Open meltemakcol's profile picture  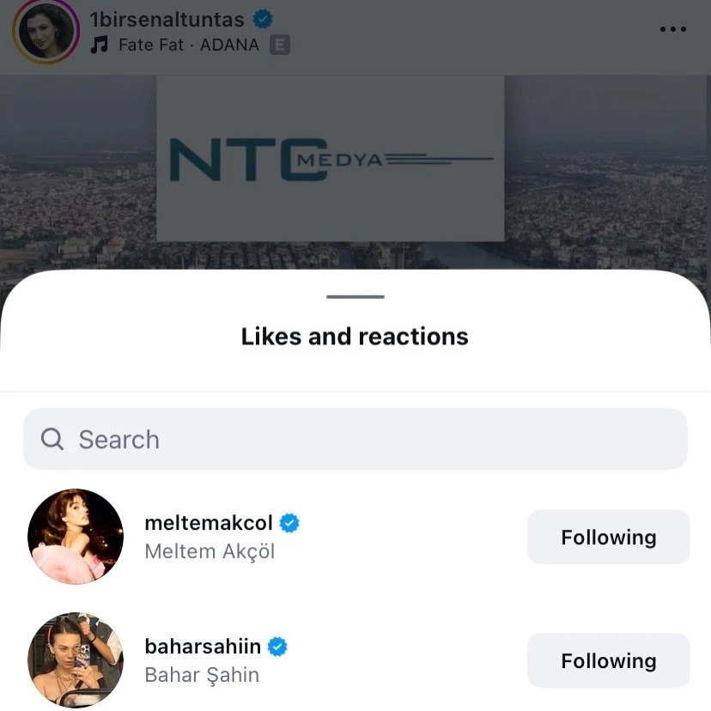coord(76,537)
